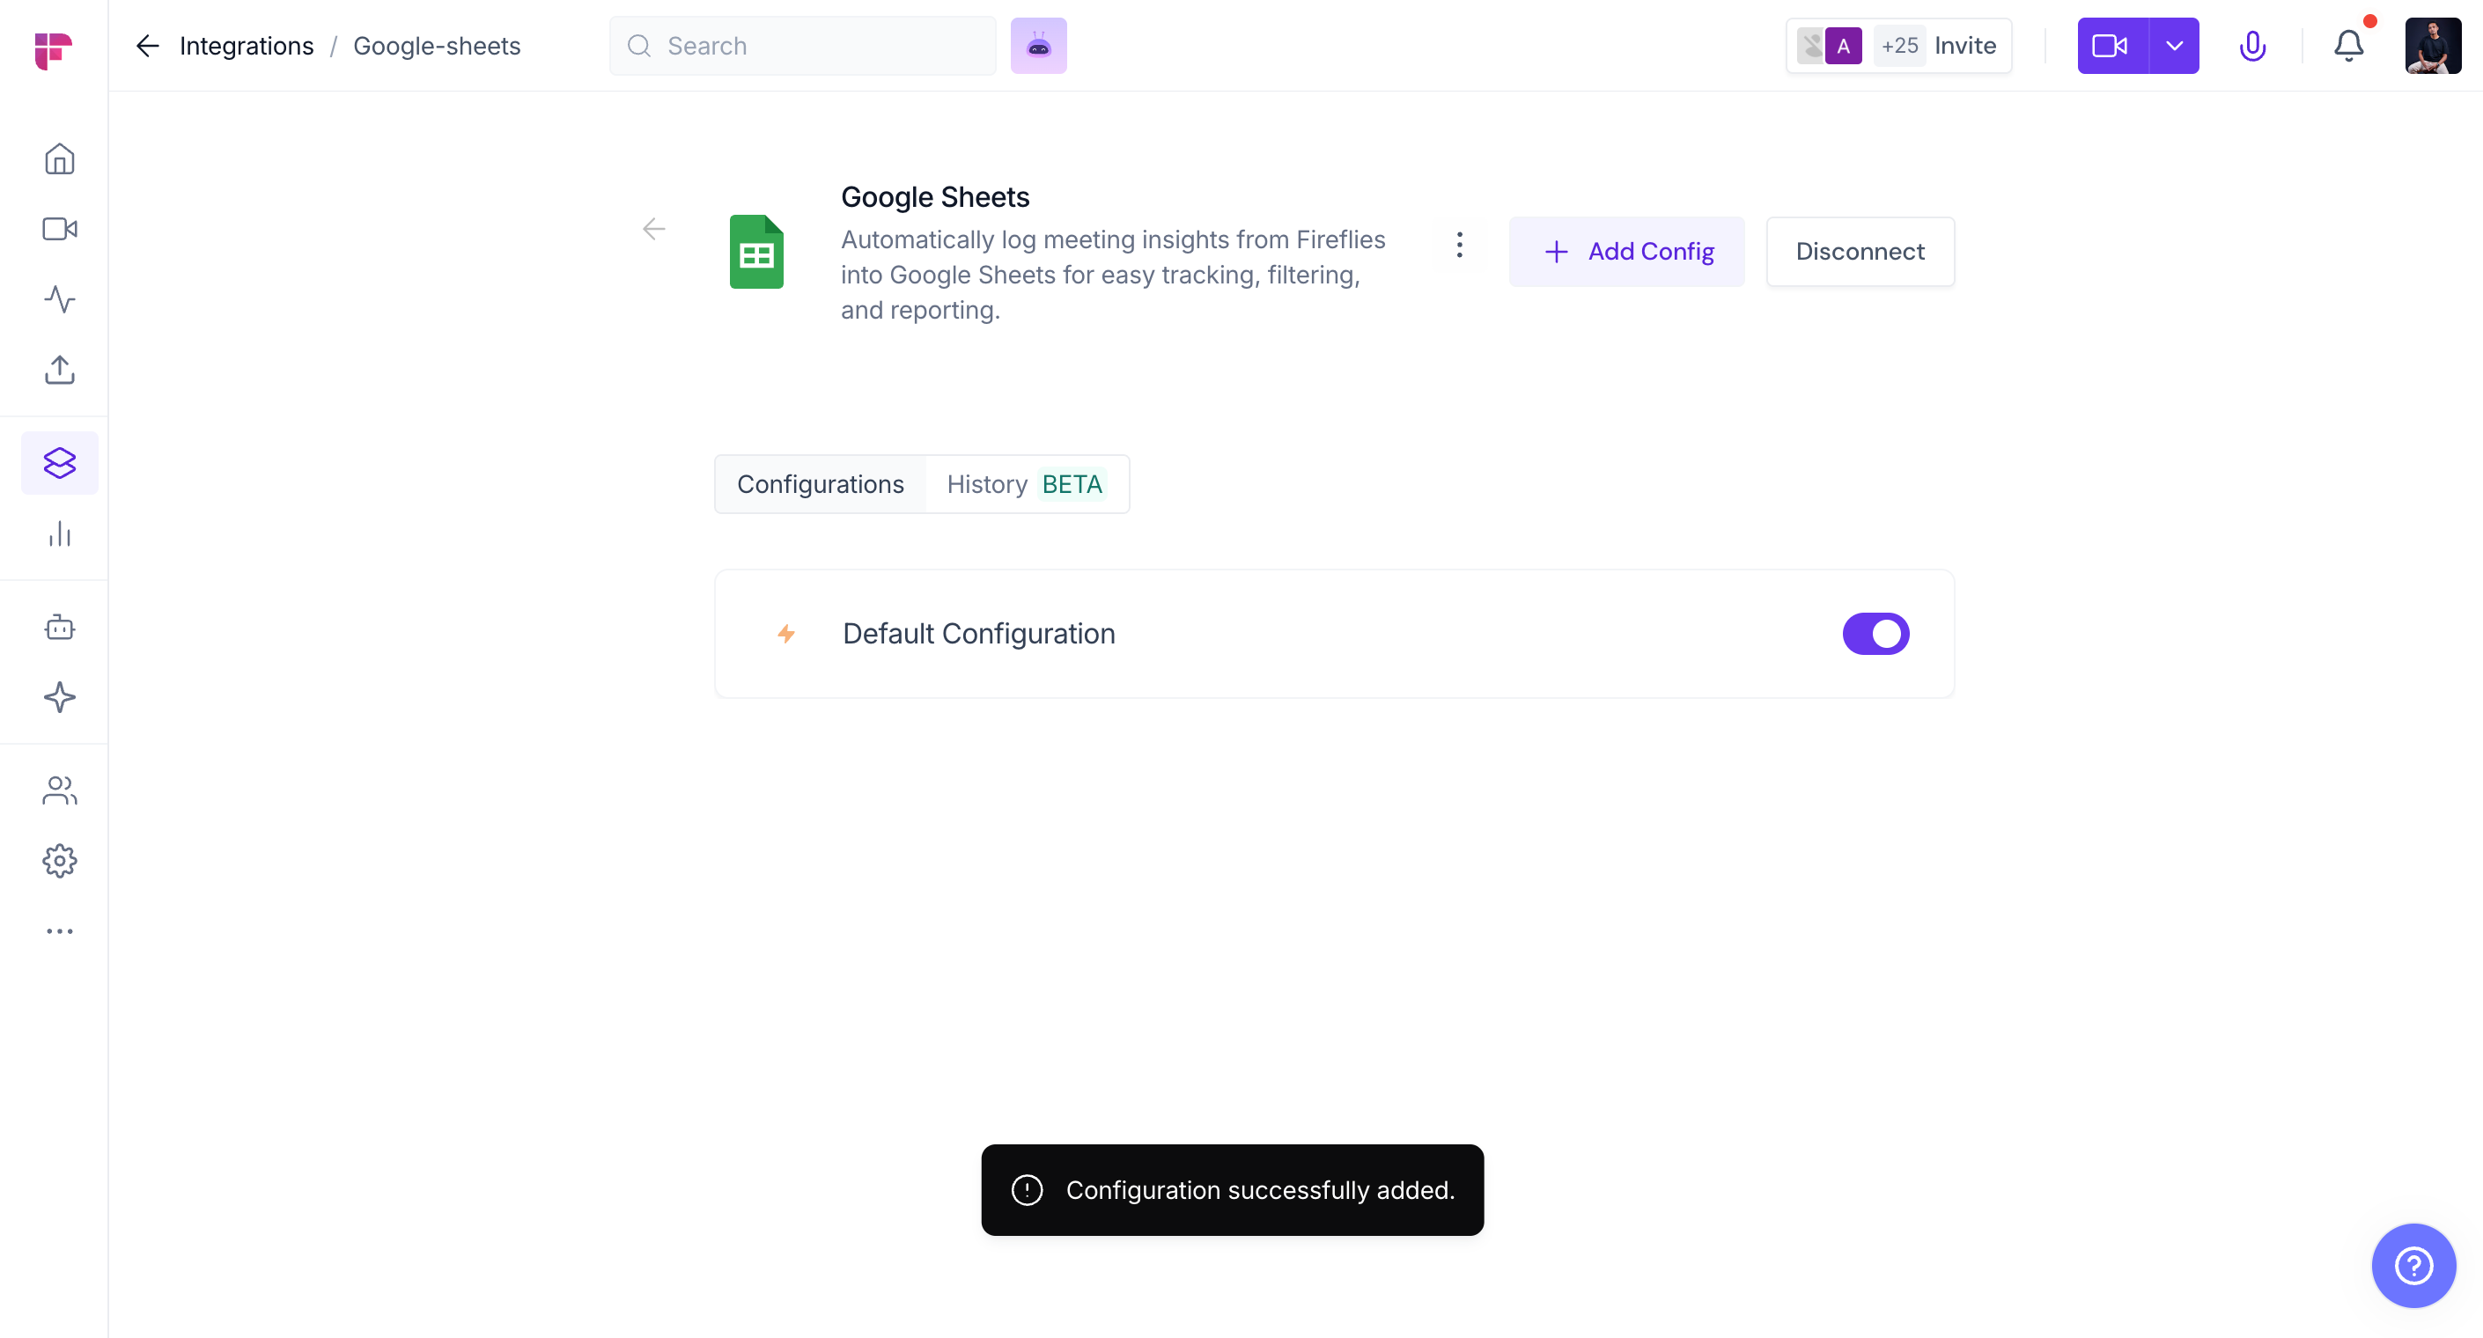Open the Settings gear in sidebar
The height and width of the screenshot is (1338, 2483).
tap(60, 861)
